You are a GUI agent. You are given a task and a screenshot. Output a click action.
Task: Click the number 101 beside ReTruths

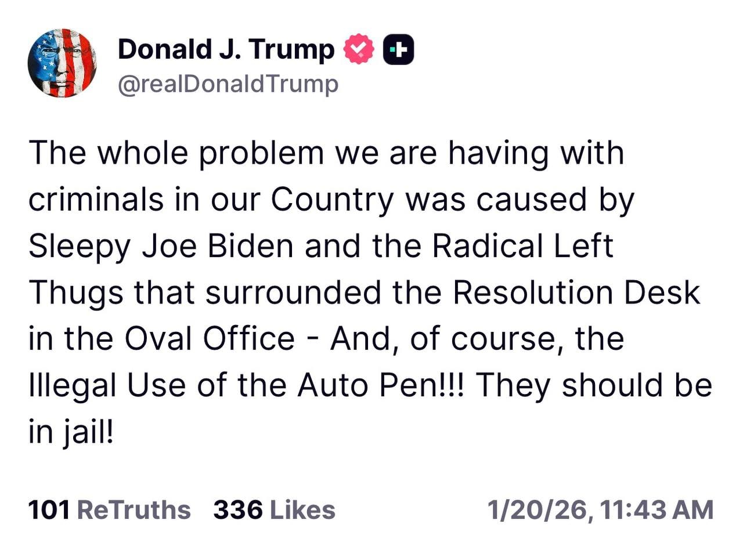[x=49, y=510]
